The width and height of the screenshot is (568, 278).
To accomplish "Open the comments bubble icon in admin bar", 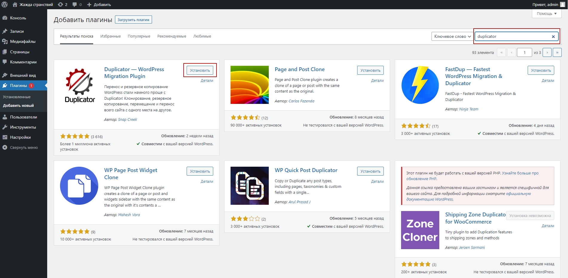I will [77, 4].
